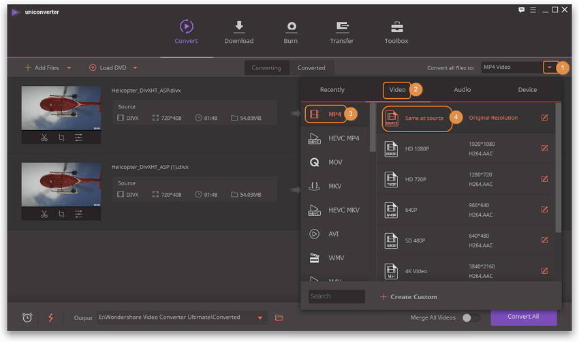579x342 pixels.
Task: Open the Convert all files to dropdown arrow
Action: tap(550, 67)
